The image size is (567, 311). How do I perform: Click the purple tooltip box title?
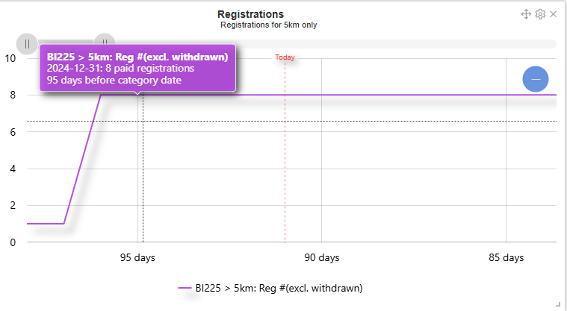click(x=137, y=56)
